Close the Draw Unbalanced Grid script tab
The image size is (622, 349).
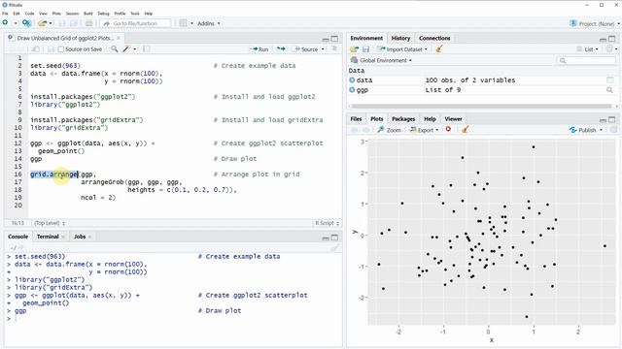119,38
